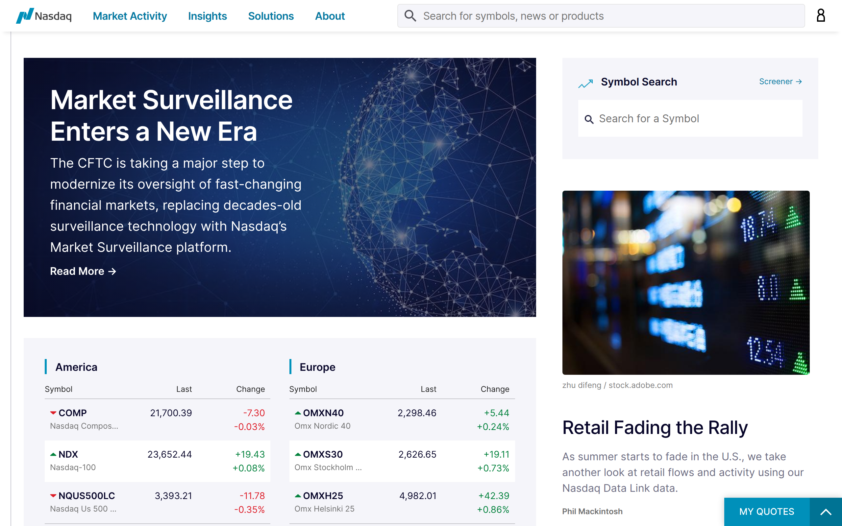
Task: Click the green up arrow next to NDX
Action: pyautogui.click(x=53, y=454)
